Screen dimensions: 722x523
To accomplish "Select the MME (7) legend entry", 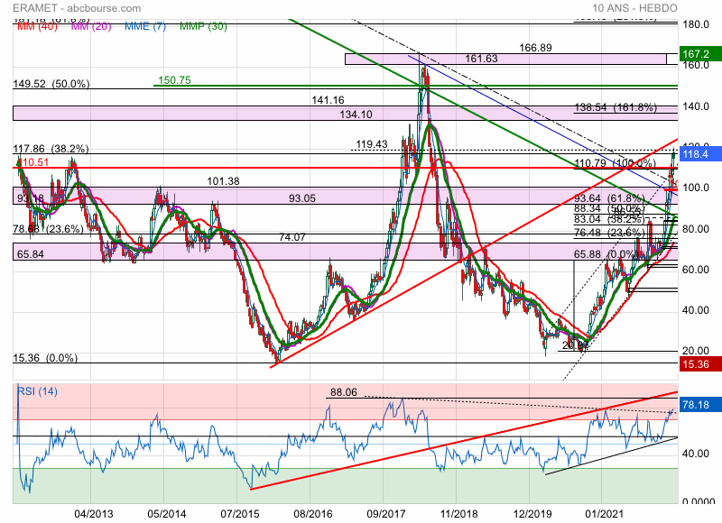I will 145,26.
